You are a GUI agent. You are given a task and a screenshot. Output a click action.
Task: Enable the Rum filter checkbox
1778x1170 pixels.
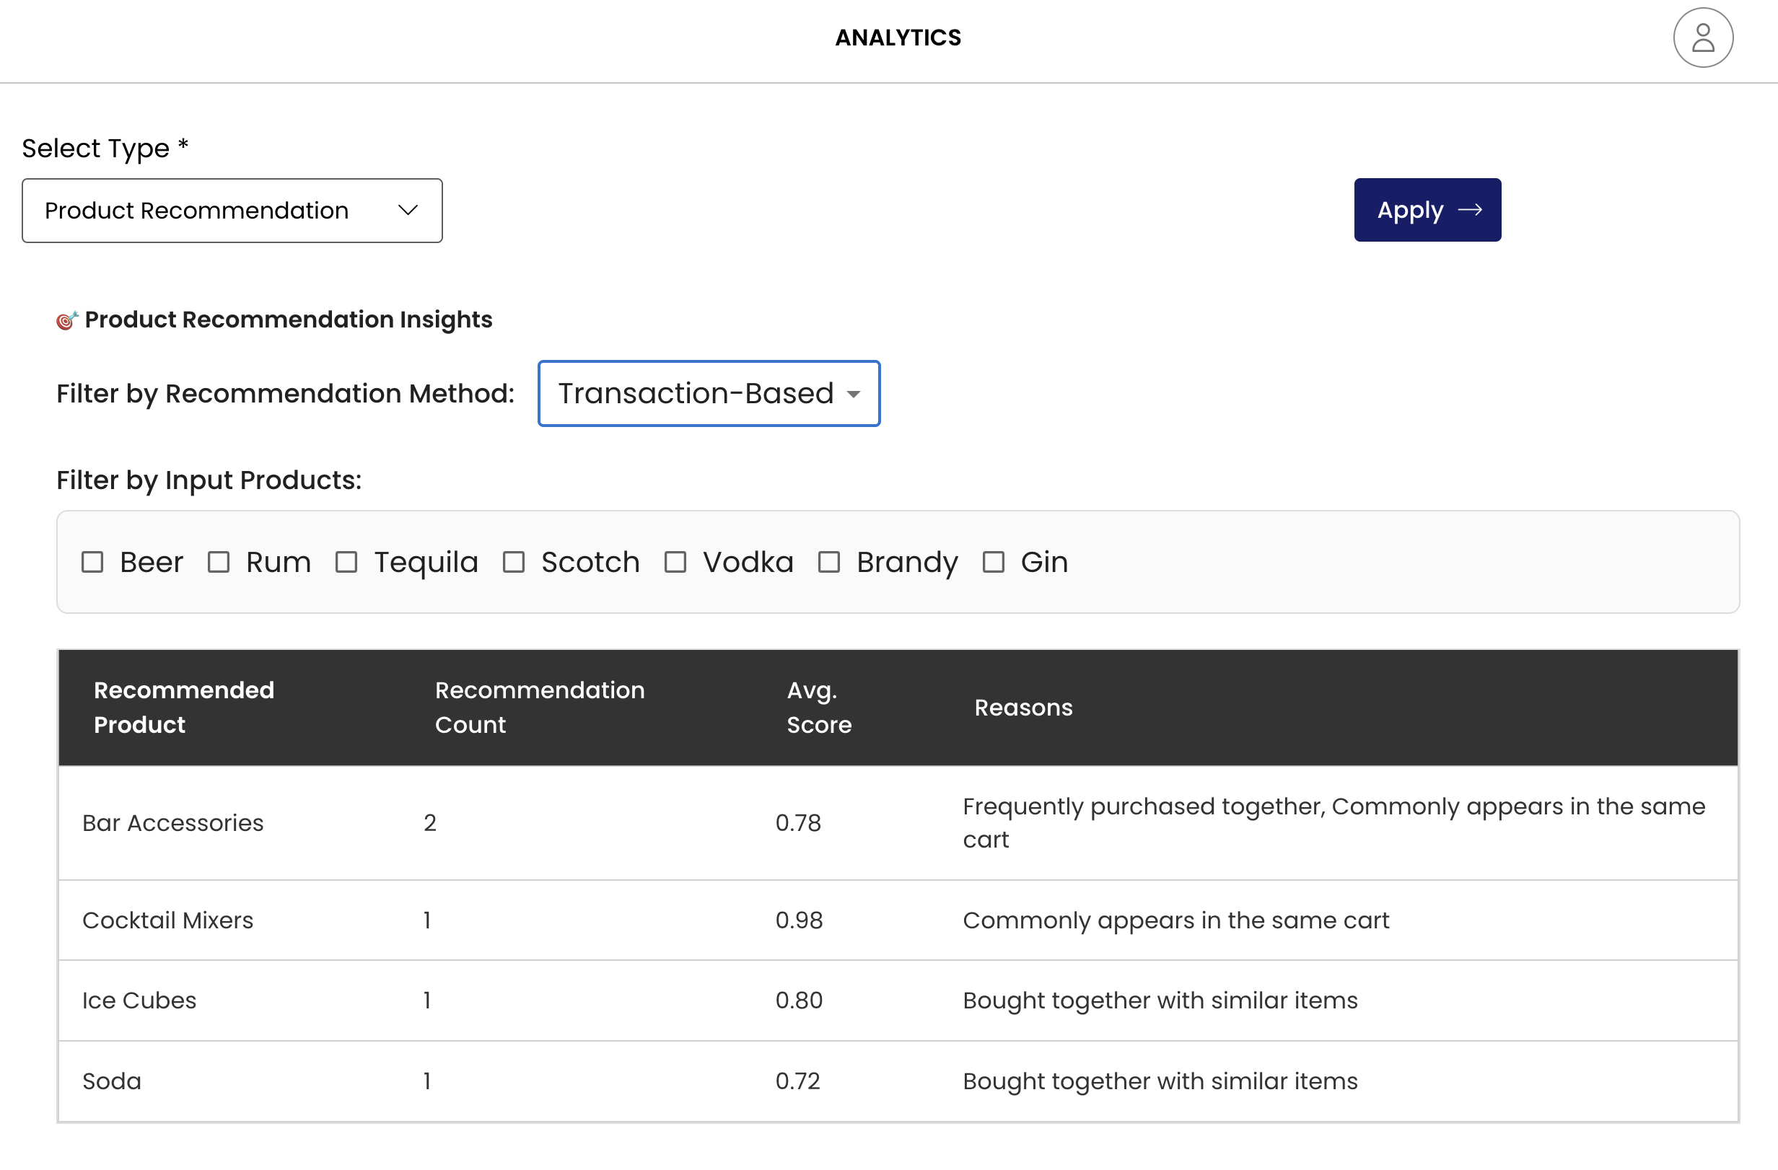click(x=218, y=561)
